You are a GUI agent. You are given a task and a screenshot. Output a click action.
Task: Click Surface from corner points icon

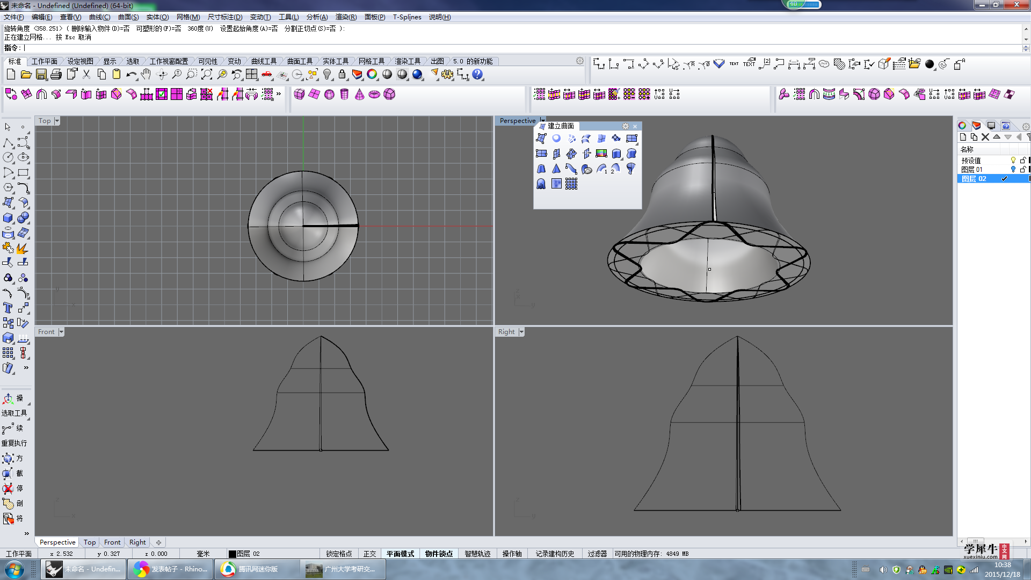tap(541, 139)
